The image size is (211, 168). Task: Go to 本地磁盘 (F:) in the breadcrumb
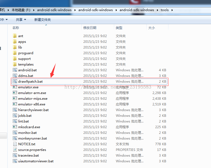click(21, 10)
